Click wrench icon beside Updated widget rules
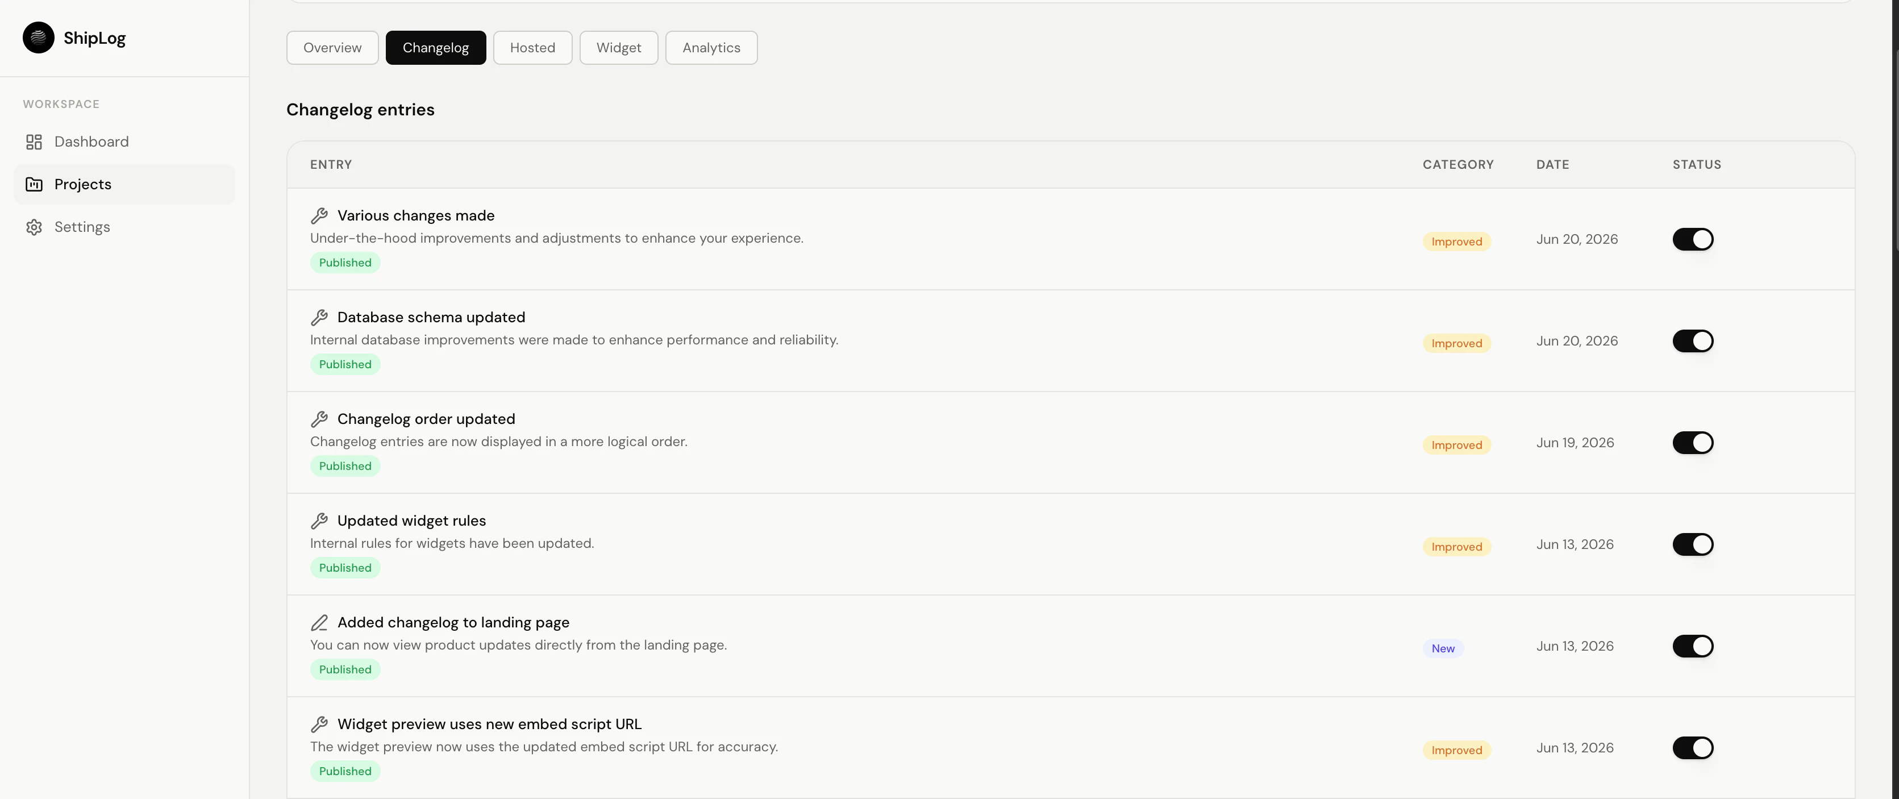 319,521
